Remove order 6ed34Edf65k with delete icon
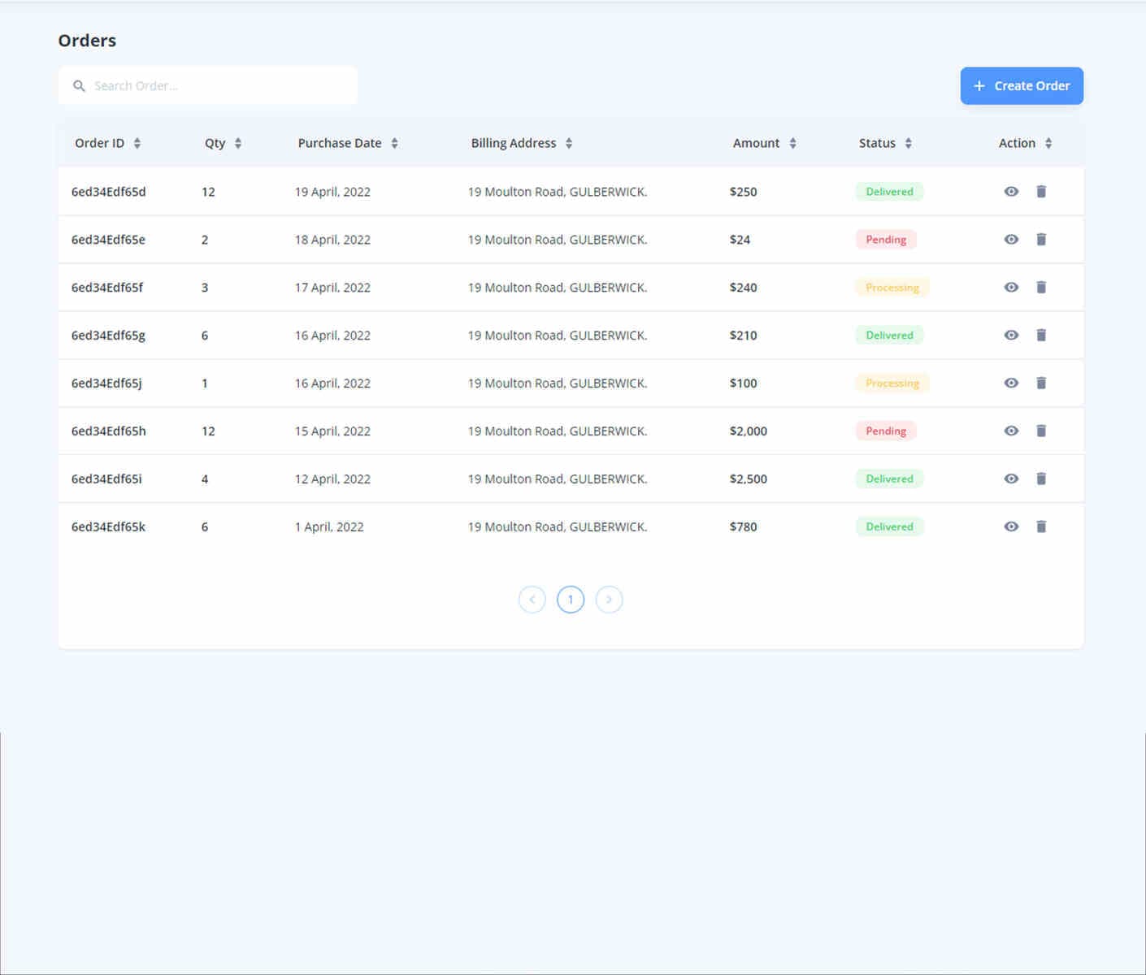The image size is (1146, 975). pos(1041,526)
